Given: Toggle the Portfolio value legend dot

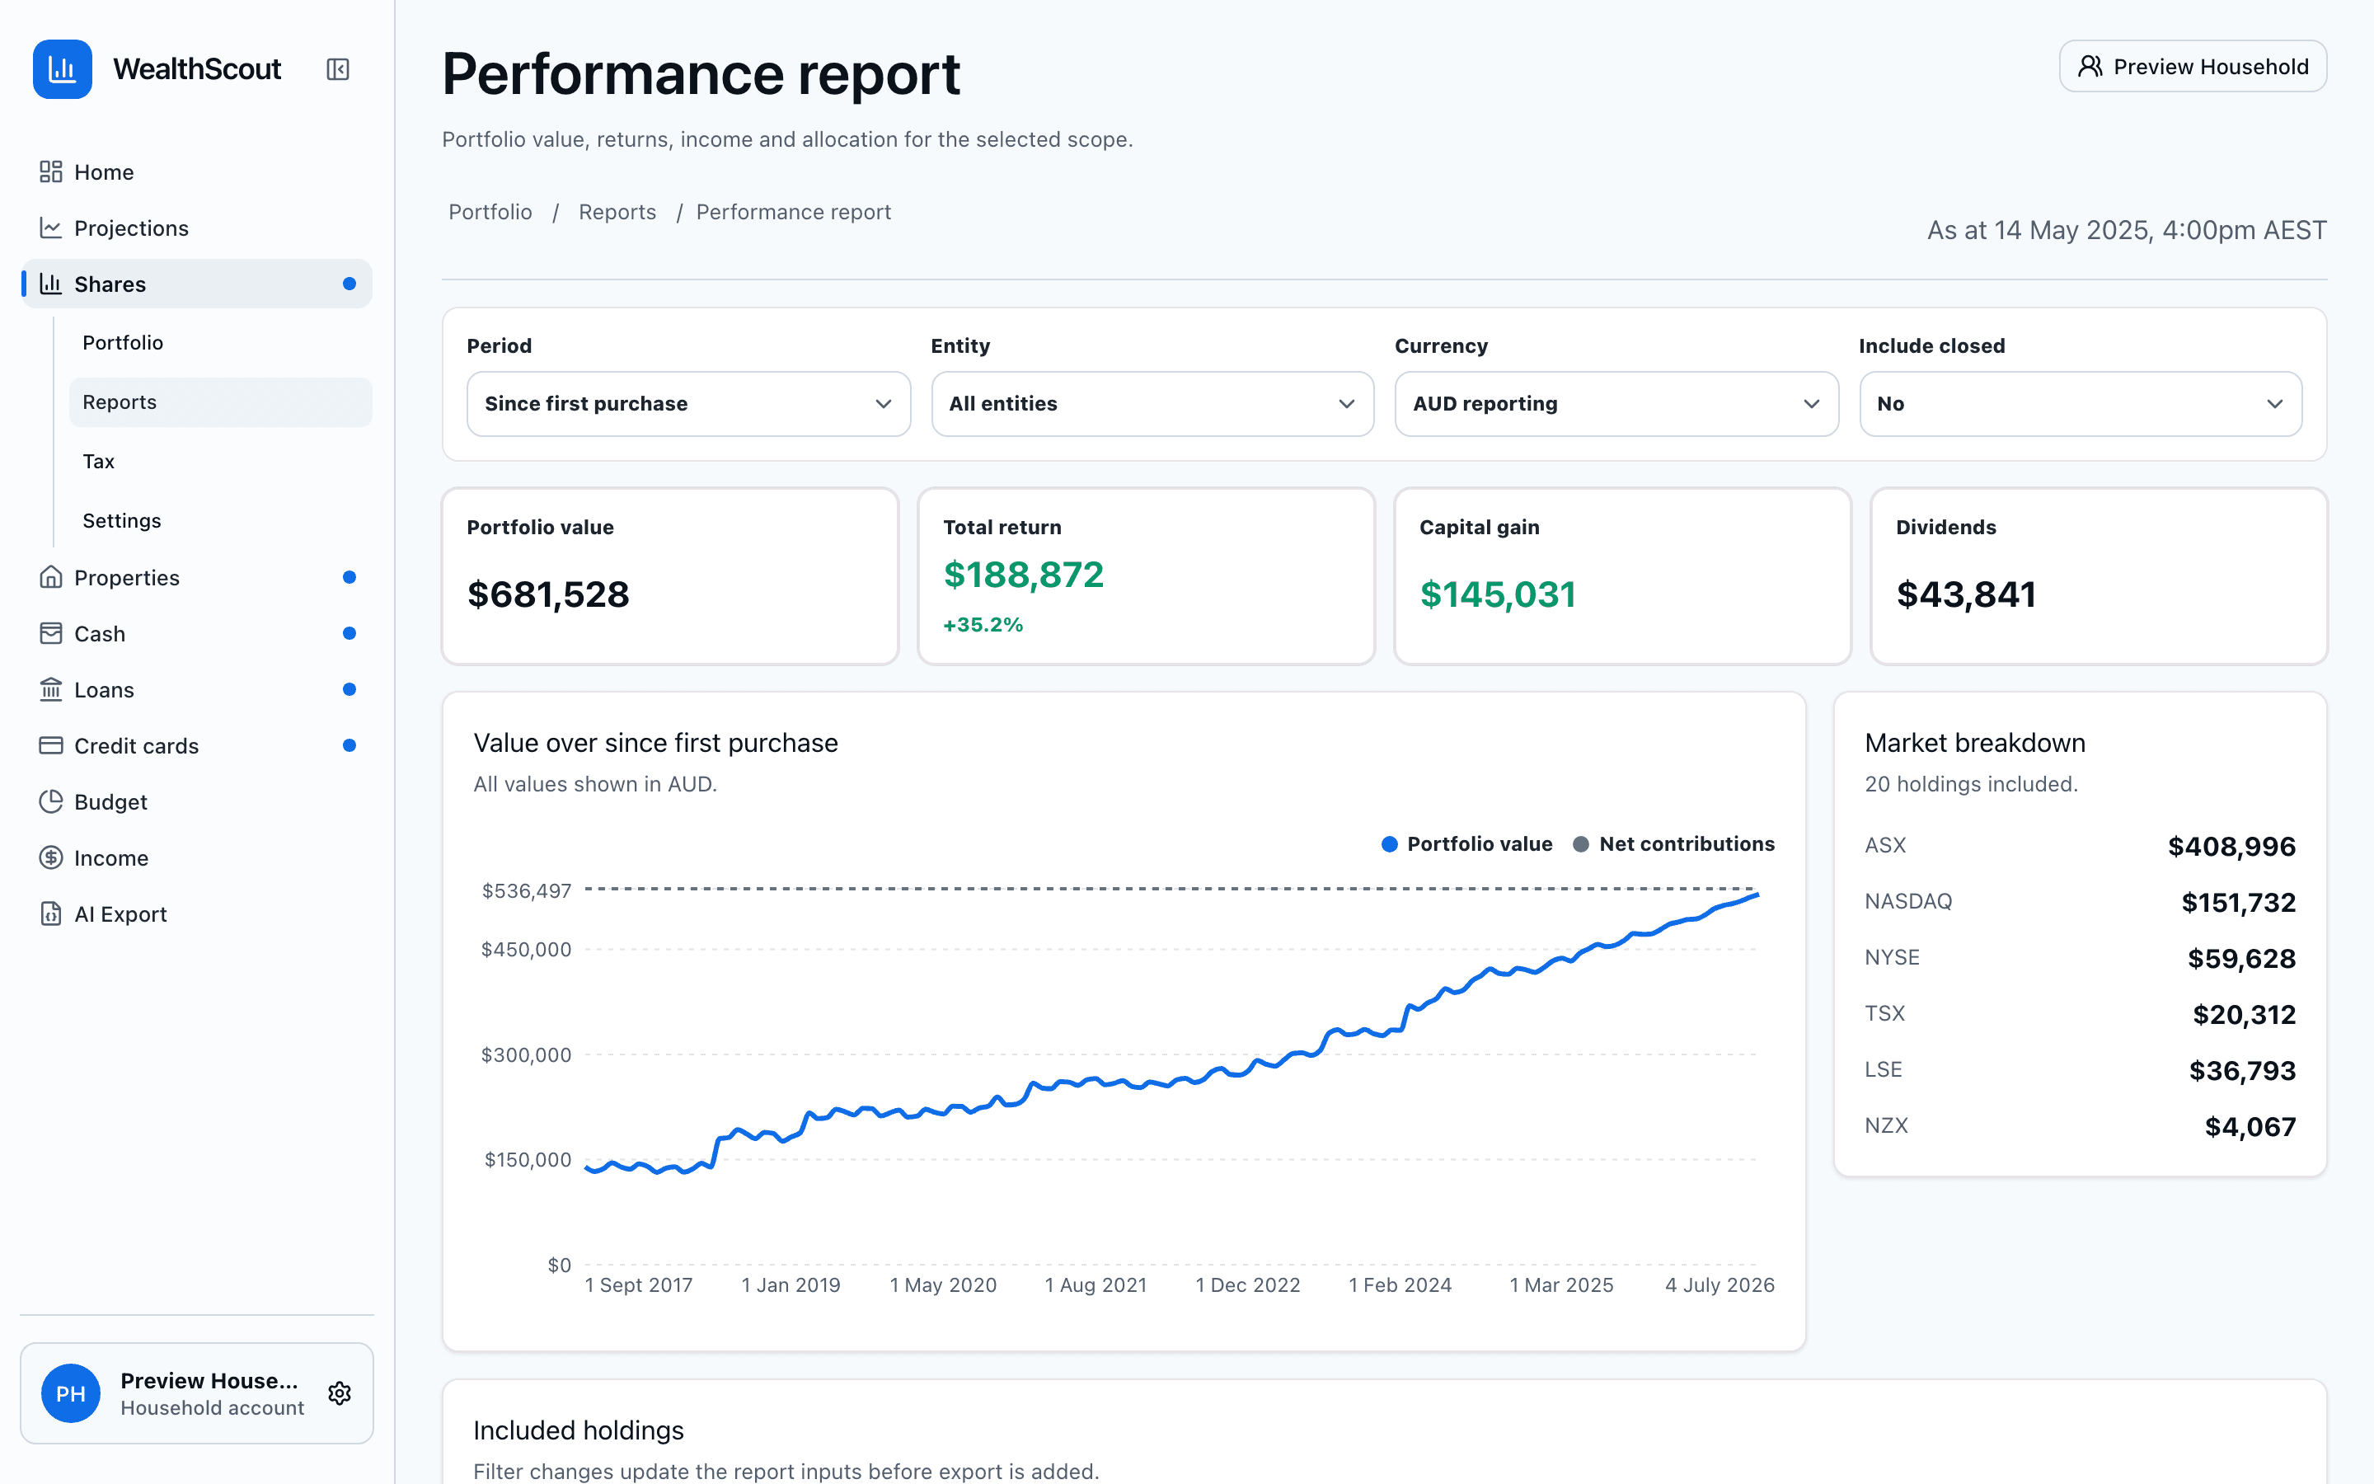Looking at the screenshot, I should click(x=1389, y=844).
